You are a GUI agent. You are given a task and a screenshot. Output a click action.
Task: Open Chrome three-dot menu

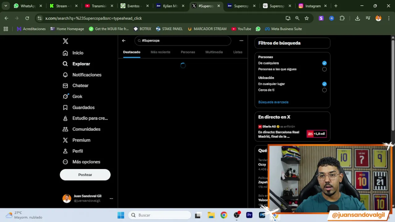point(389,18)
